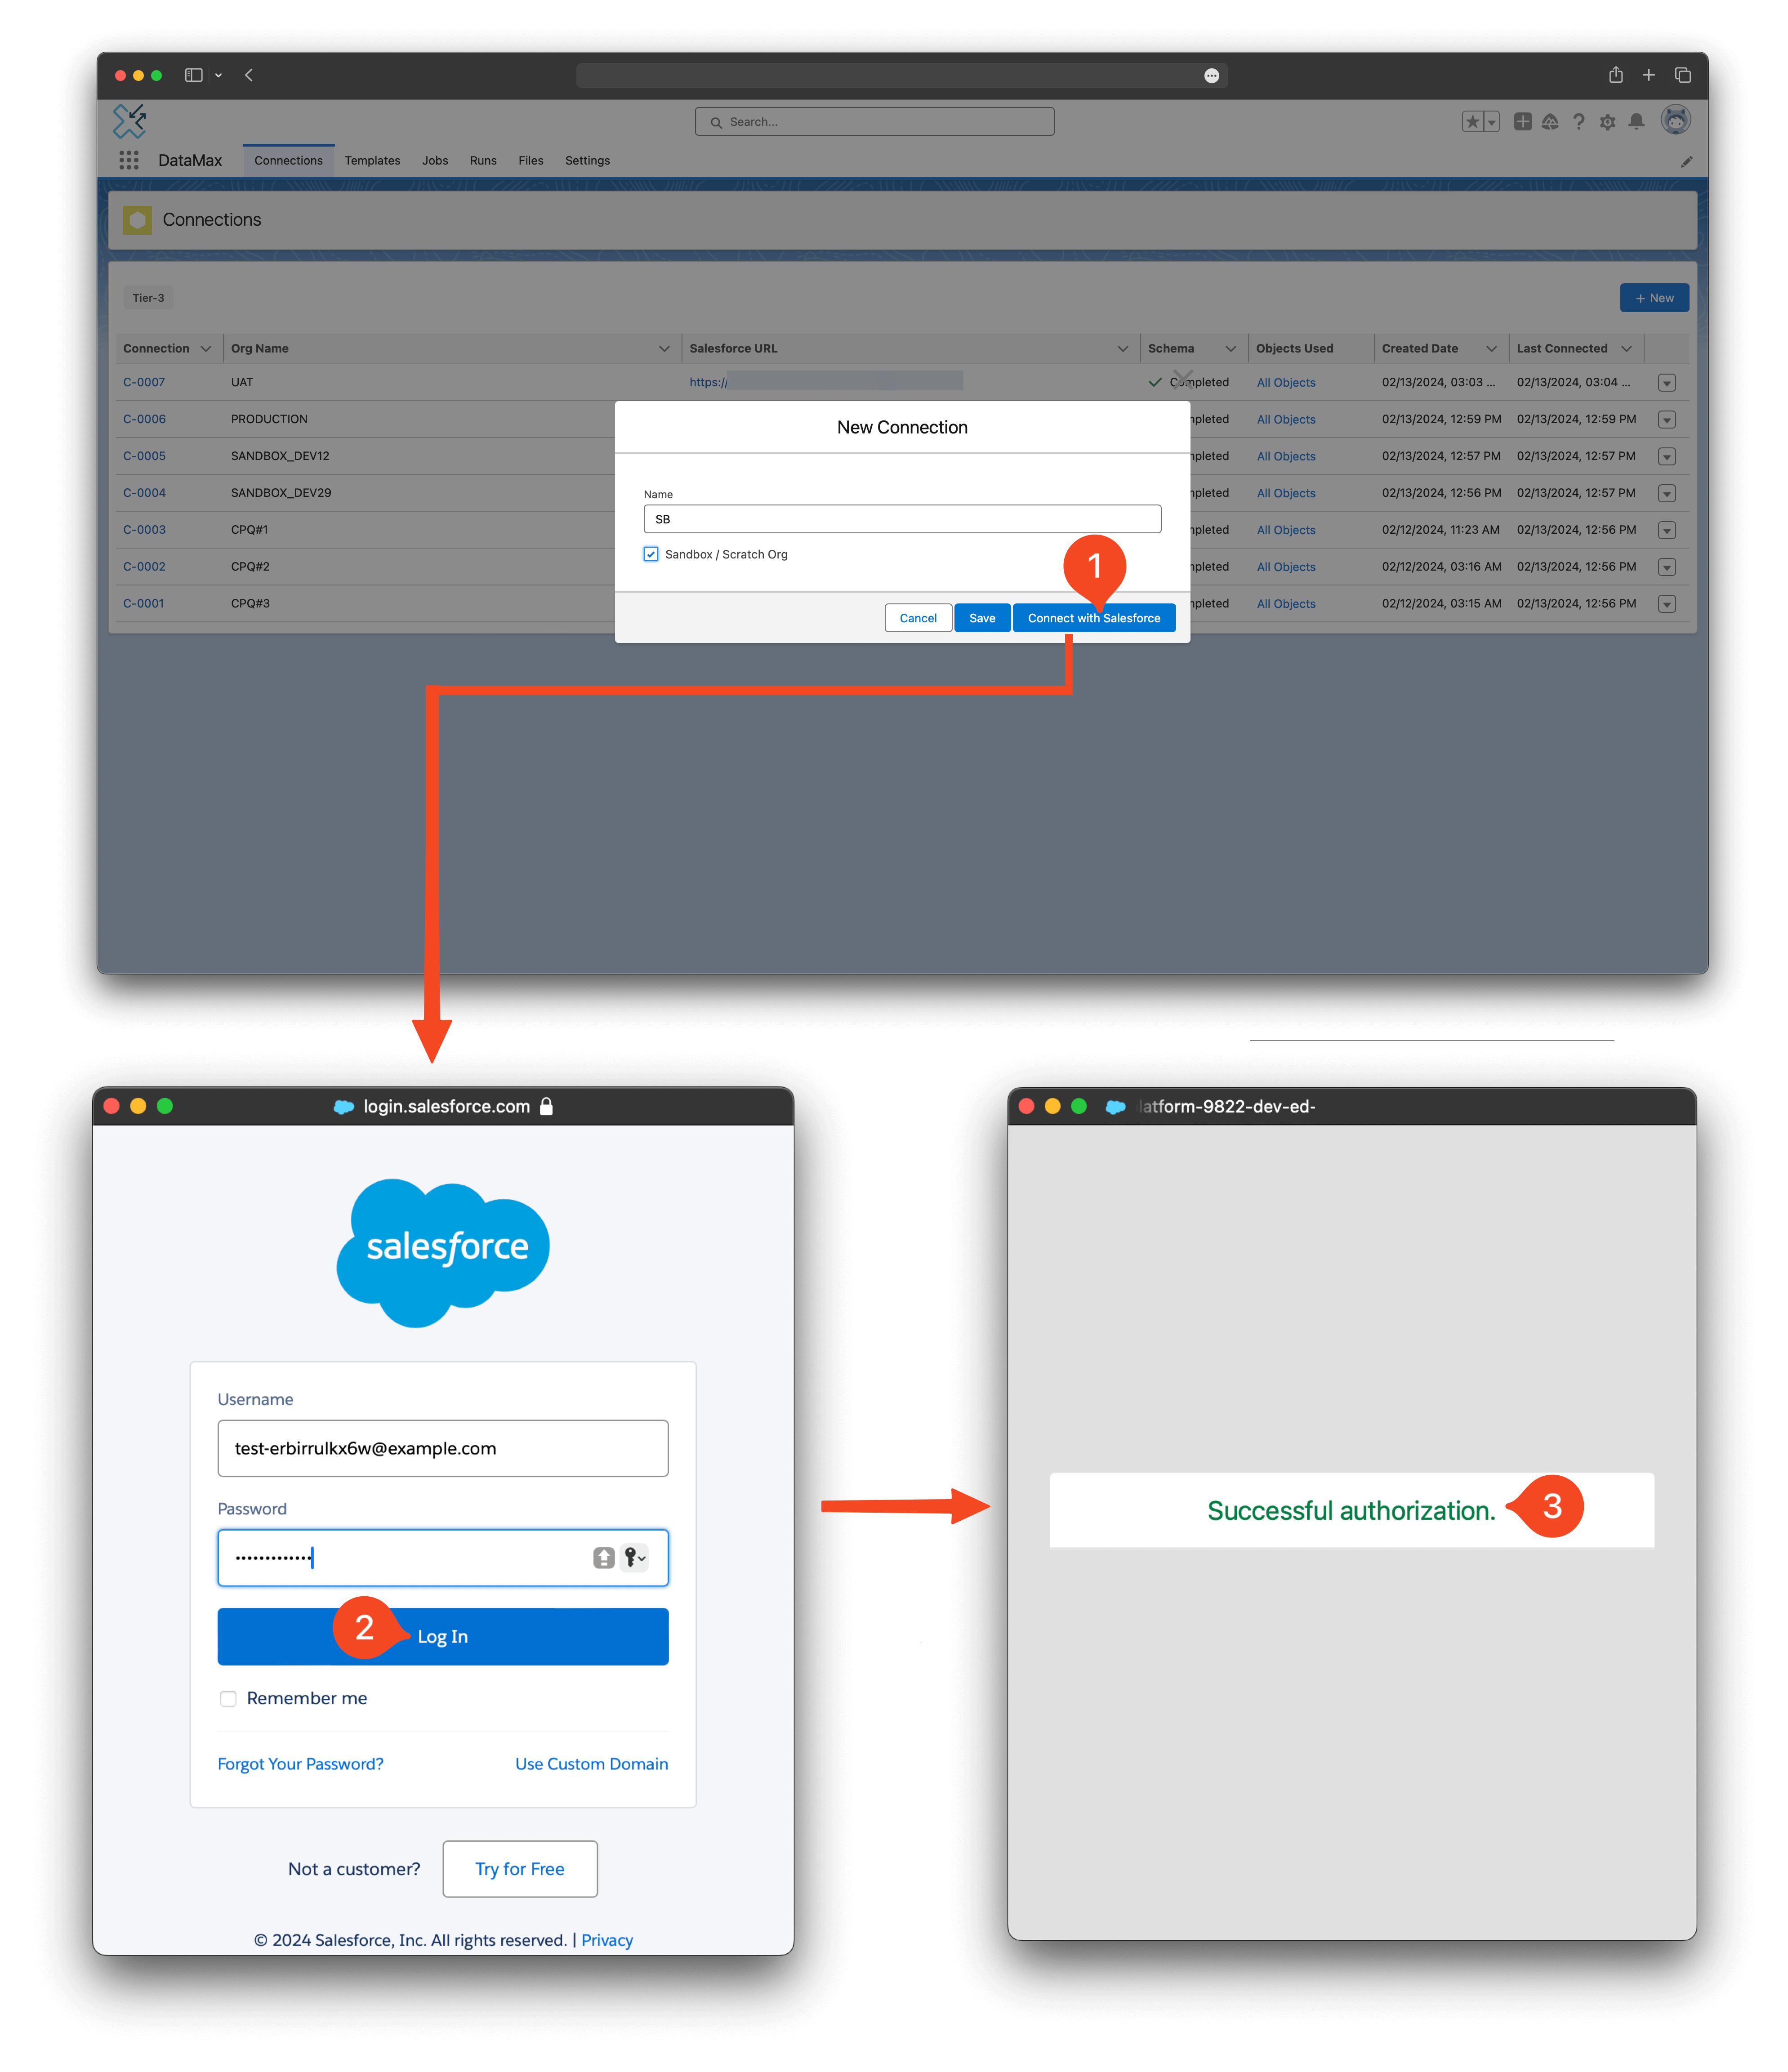Open the Trailhead guidance icon
The height and width of the screenshot is (2072, 1788).
point(1550,122)
